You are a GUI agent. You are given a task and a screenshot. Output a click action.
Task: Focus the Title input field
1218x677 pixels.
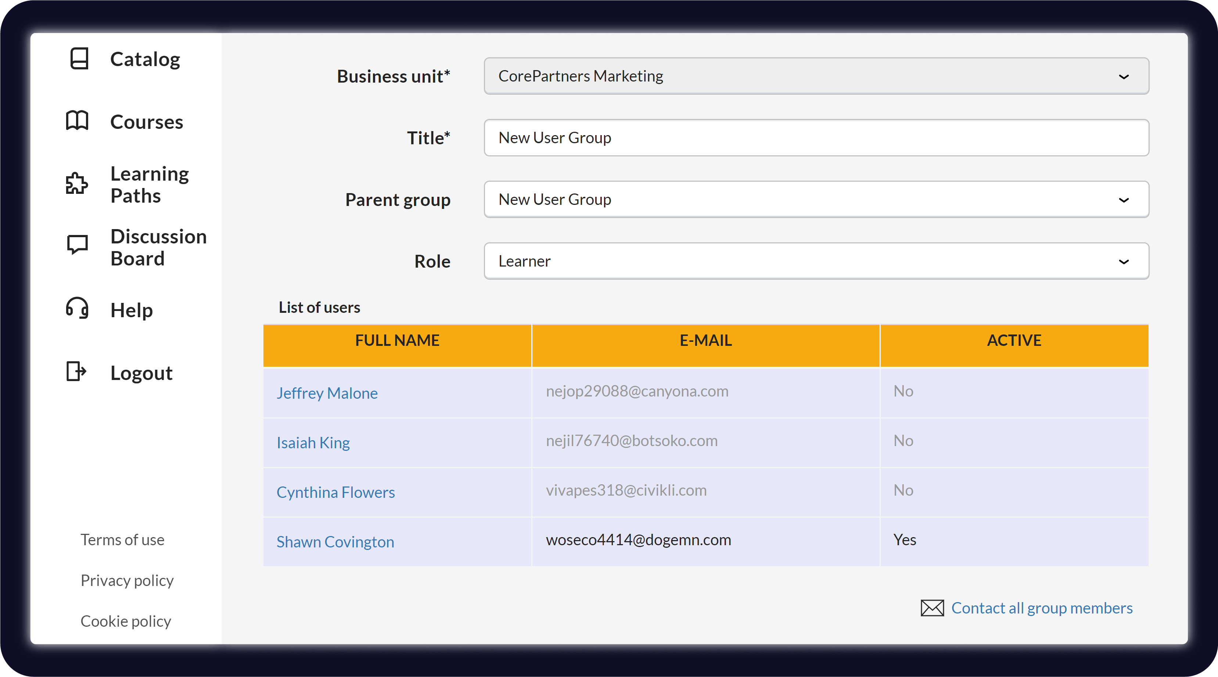(x=816, y=138)
